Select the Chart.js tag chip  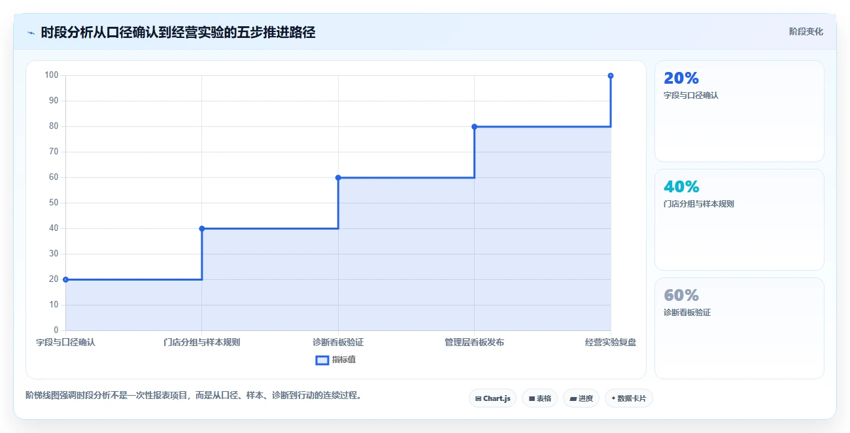coord(493,398)
